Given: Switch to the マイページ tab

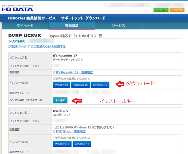Looking at the screenshot, I should pos(25,25).
